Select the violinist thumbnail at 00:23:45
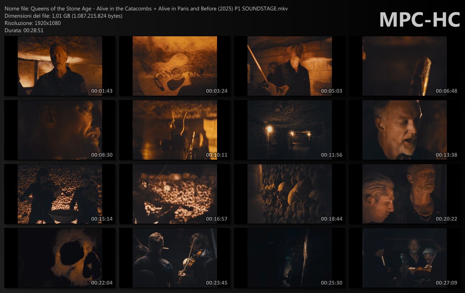 [174, 258]
